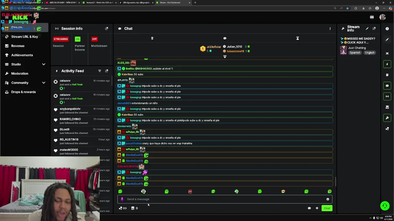Click the red STREAMING session badge

[x=61, y=39]
